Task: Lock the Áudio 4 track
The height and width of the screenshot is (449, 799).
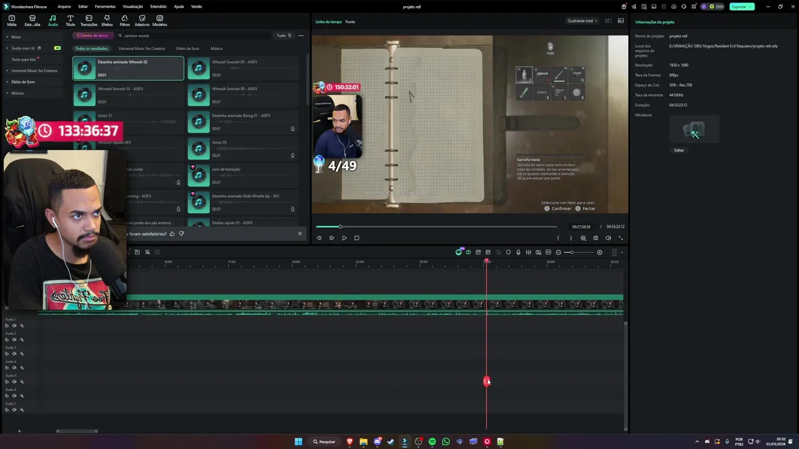Action: pos(7,368)
